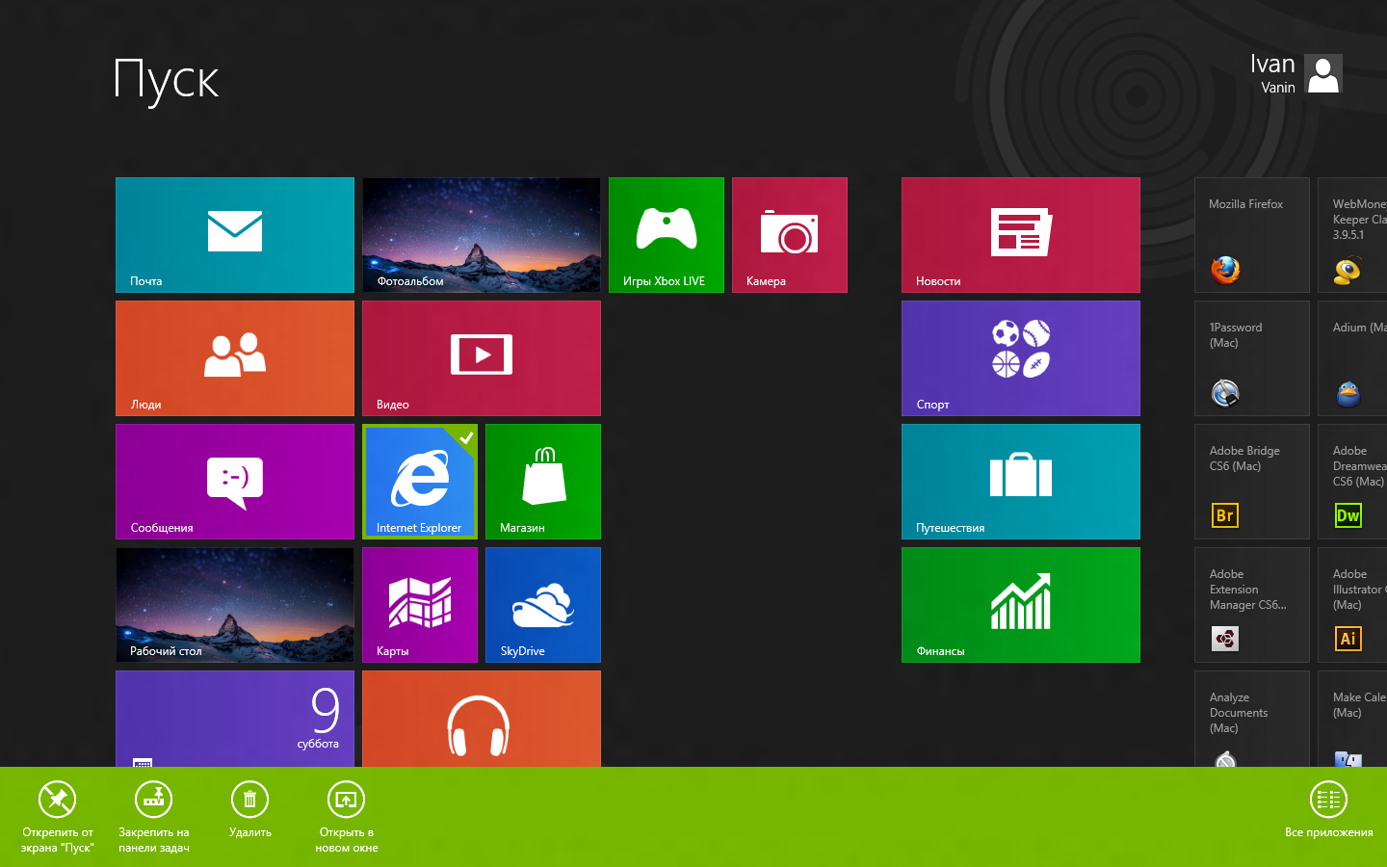The height and width of the screenshot is (867, 1387).
Task: Launch Make Calendar (Mac) tile
Action: (x=1352, y=719)
